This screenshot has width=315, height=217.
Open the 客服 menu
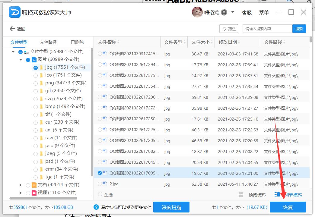click(x=247, y=12)
